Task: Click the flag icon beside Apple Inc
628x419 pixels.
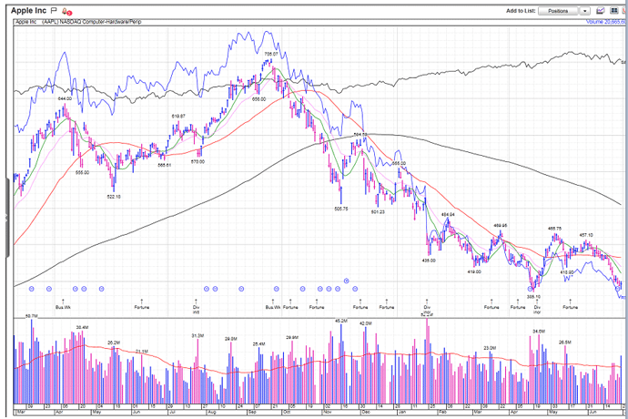Action: 54,11
